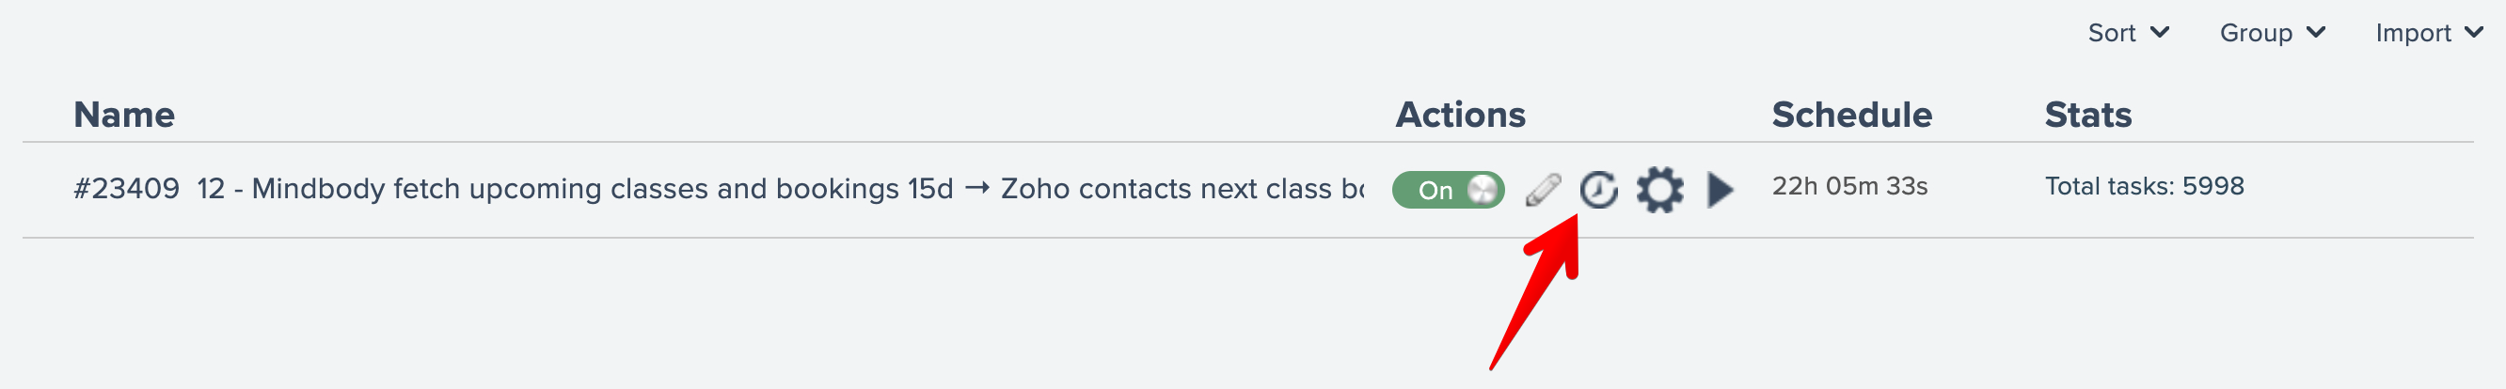
Task: Open the task history clock icon
Action: (1598, 190)
